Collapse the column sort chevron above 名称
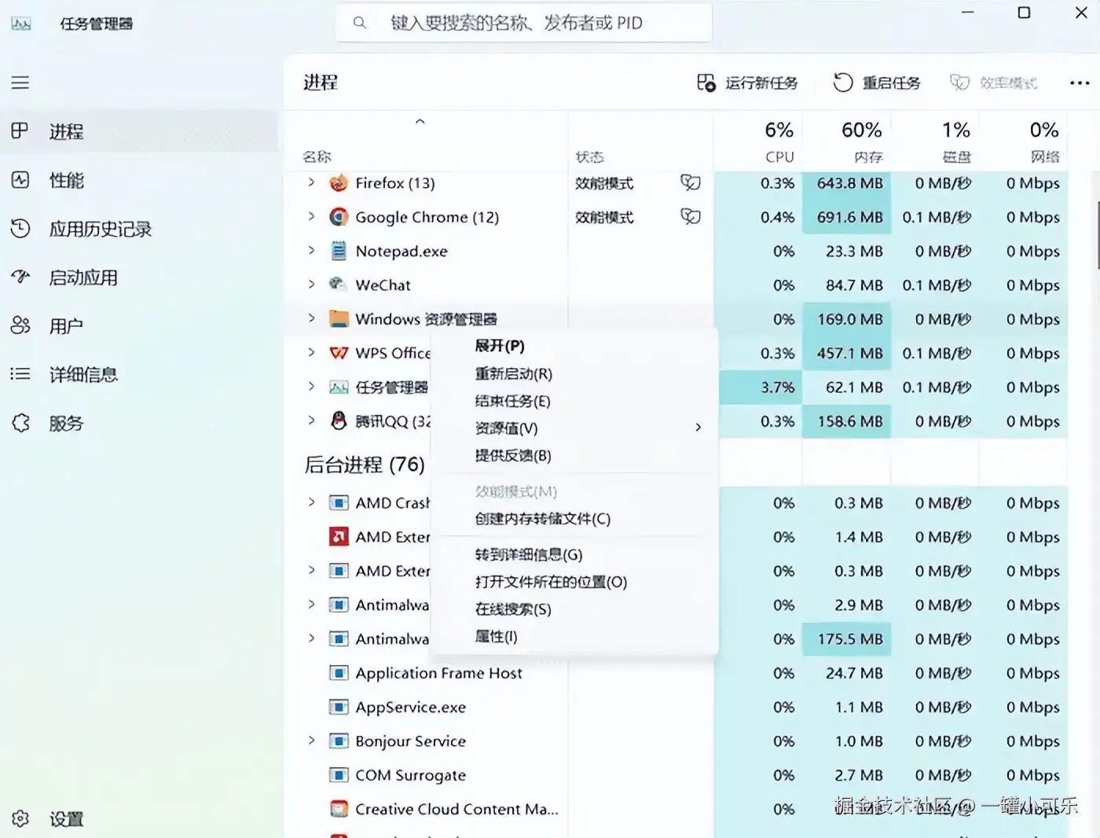 [x=420, y=121]
